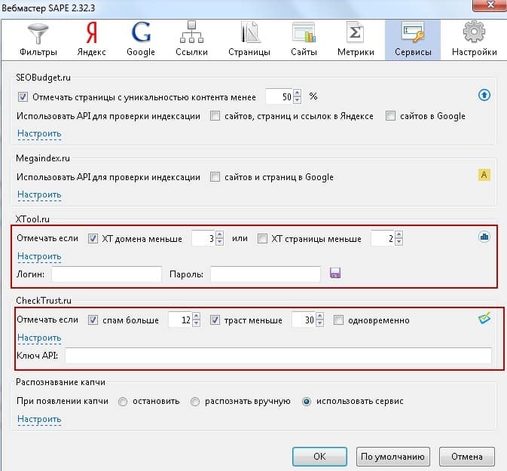Screen dimensions: 507x471
Task: Click the спам value 12 field
Action: tap(180, 320)
